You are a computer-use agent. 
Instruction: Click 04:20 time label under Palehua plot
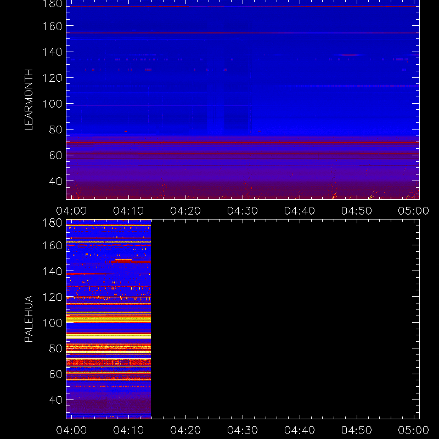pos(185,430)
